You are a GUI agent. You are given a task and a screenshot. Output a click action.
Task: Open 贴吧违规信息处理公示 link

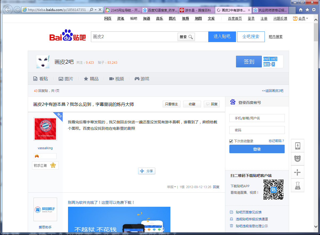pyautogui.click(x=252, y=226)
